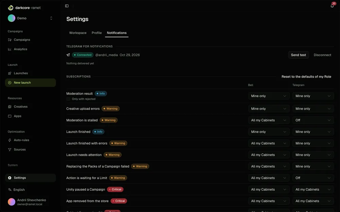Switch to the Workspace tab
340x212 pixels.
click(x=78, y=33)
